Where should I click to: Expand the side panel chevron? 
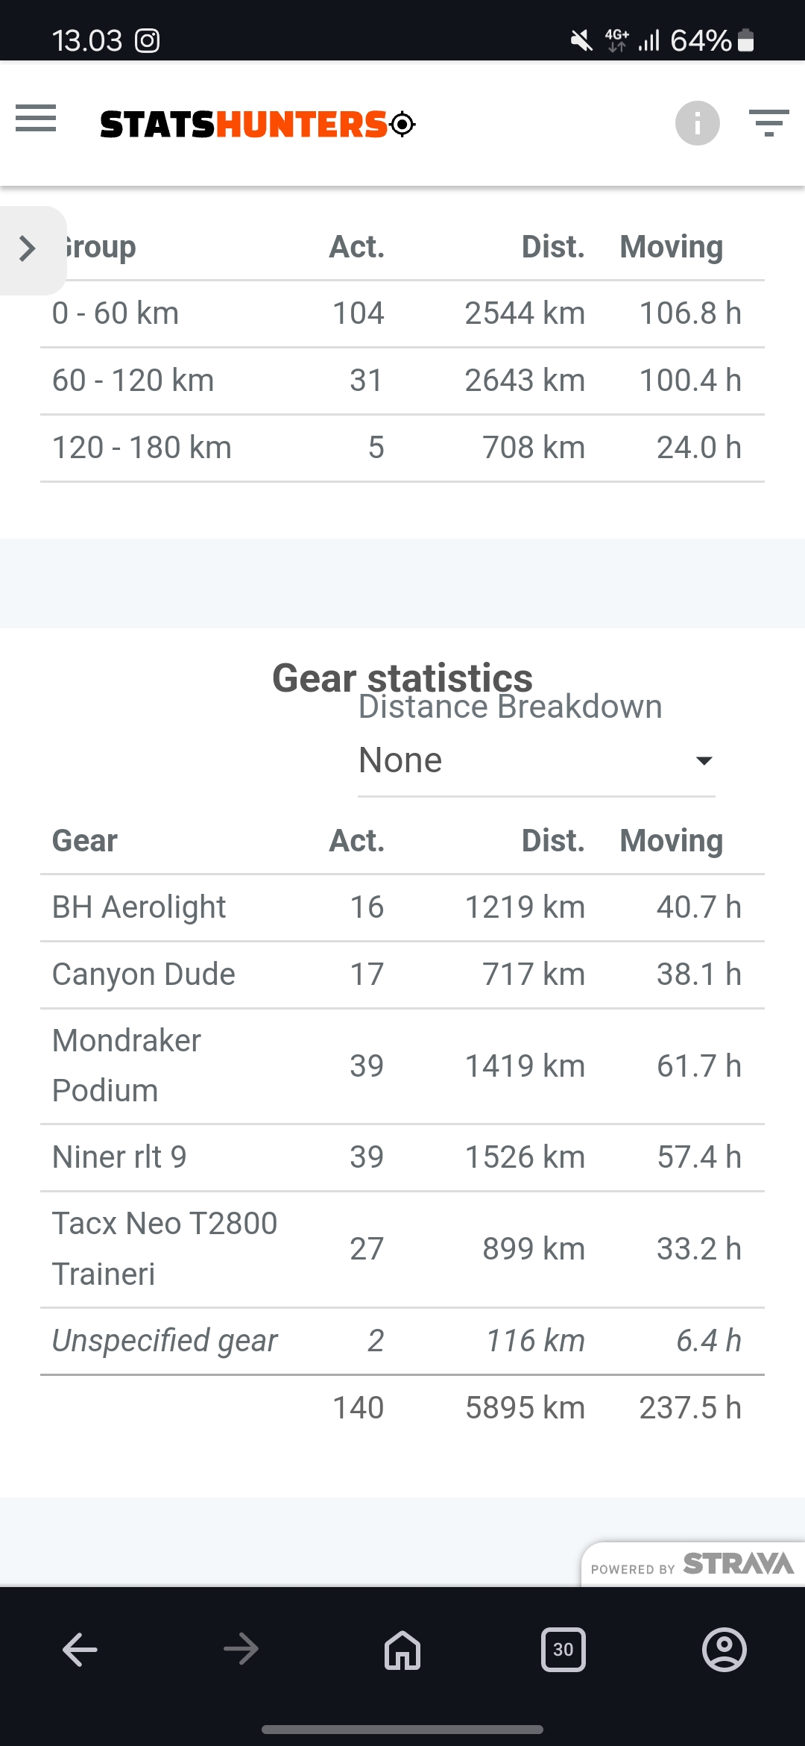coord(28,248)
